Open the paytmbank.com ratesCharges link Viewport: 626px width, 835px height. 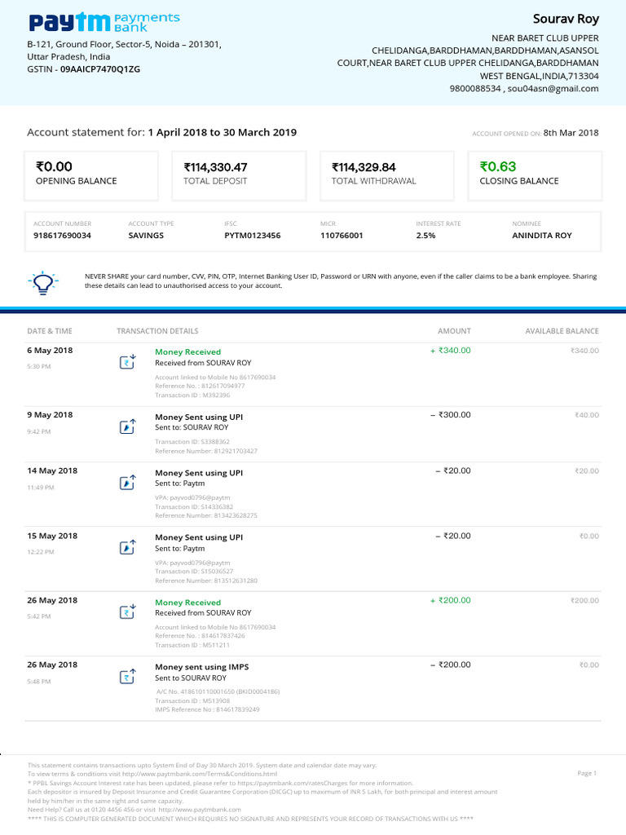click(x=293, y=783)
